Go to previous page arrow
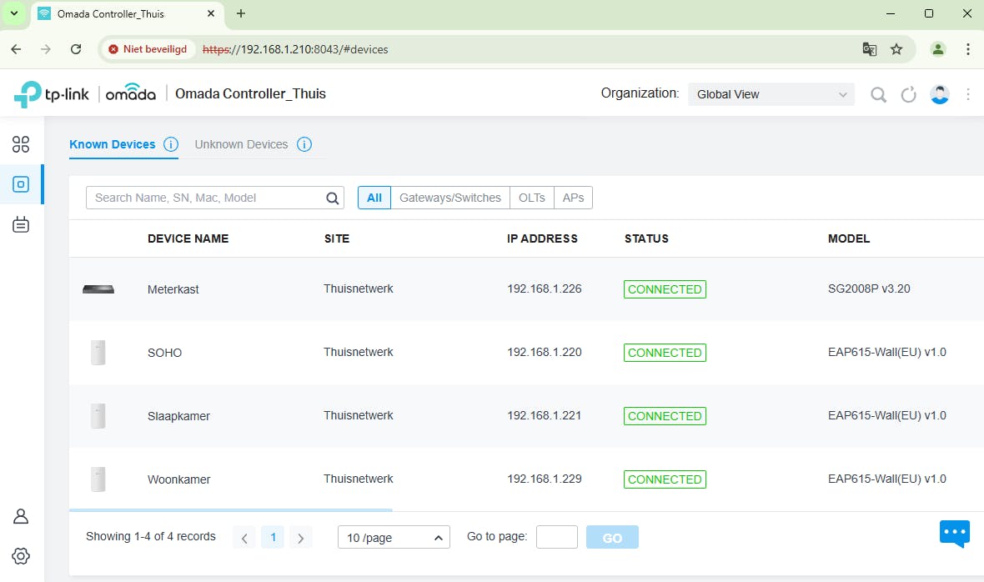 click(x=244, y=538)
